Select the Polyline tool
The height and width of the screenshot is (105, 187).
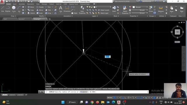click(8, 9)
